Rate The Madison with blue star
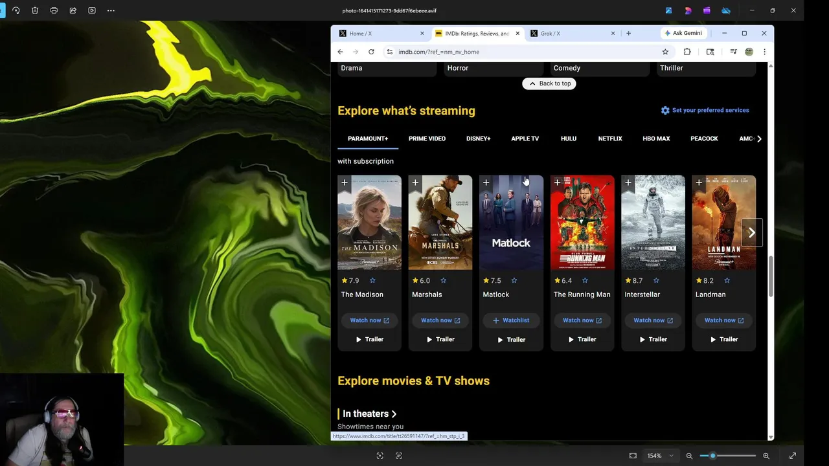Viewport: 829px width, 466px height. coord(372,280)
